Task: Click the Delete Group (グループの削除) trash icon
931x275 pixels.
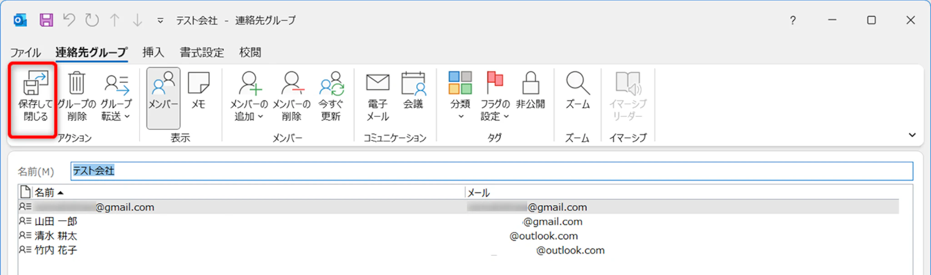Action: (76, 96)
